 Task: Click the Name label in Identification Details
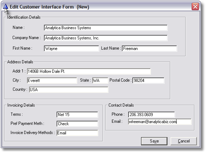(19, 27)
